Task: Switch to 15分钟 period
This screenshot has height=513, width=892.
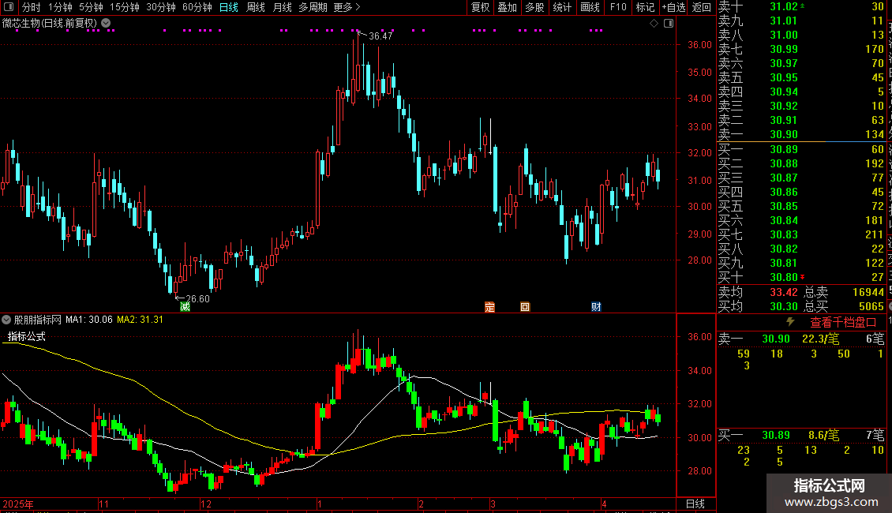Action: click(125, 7)
